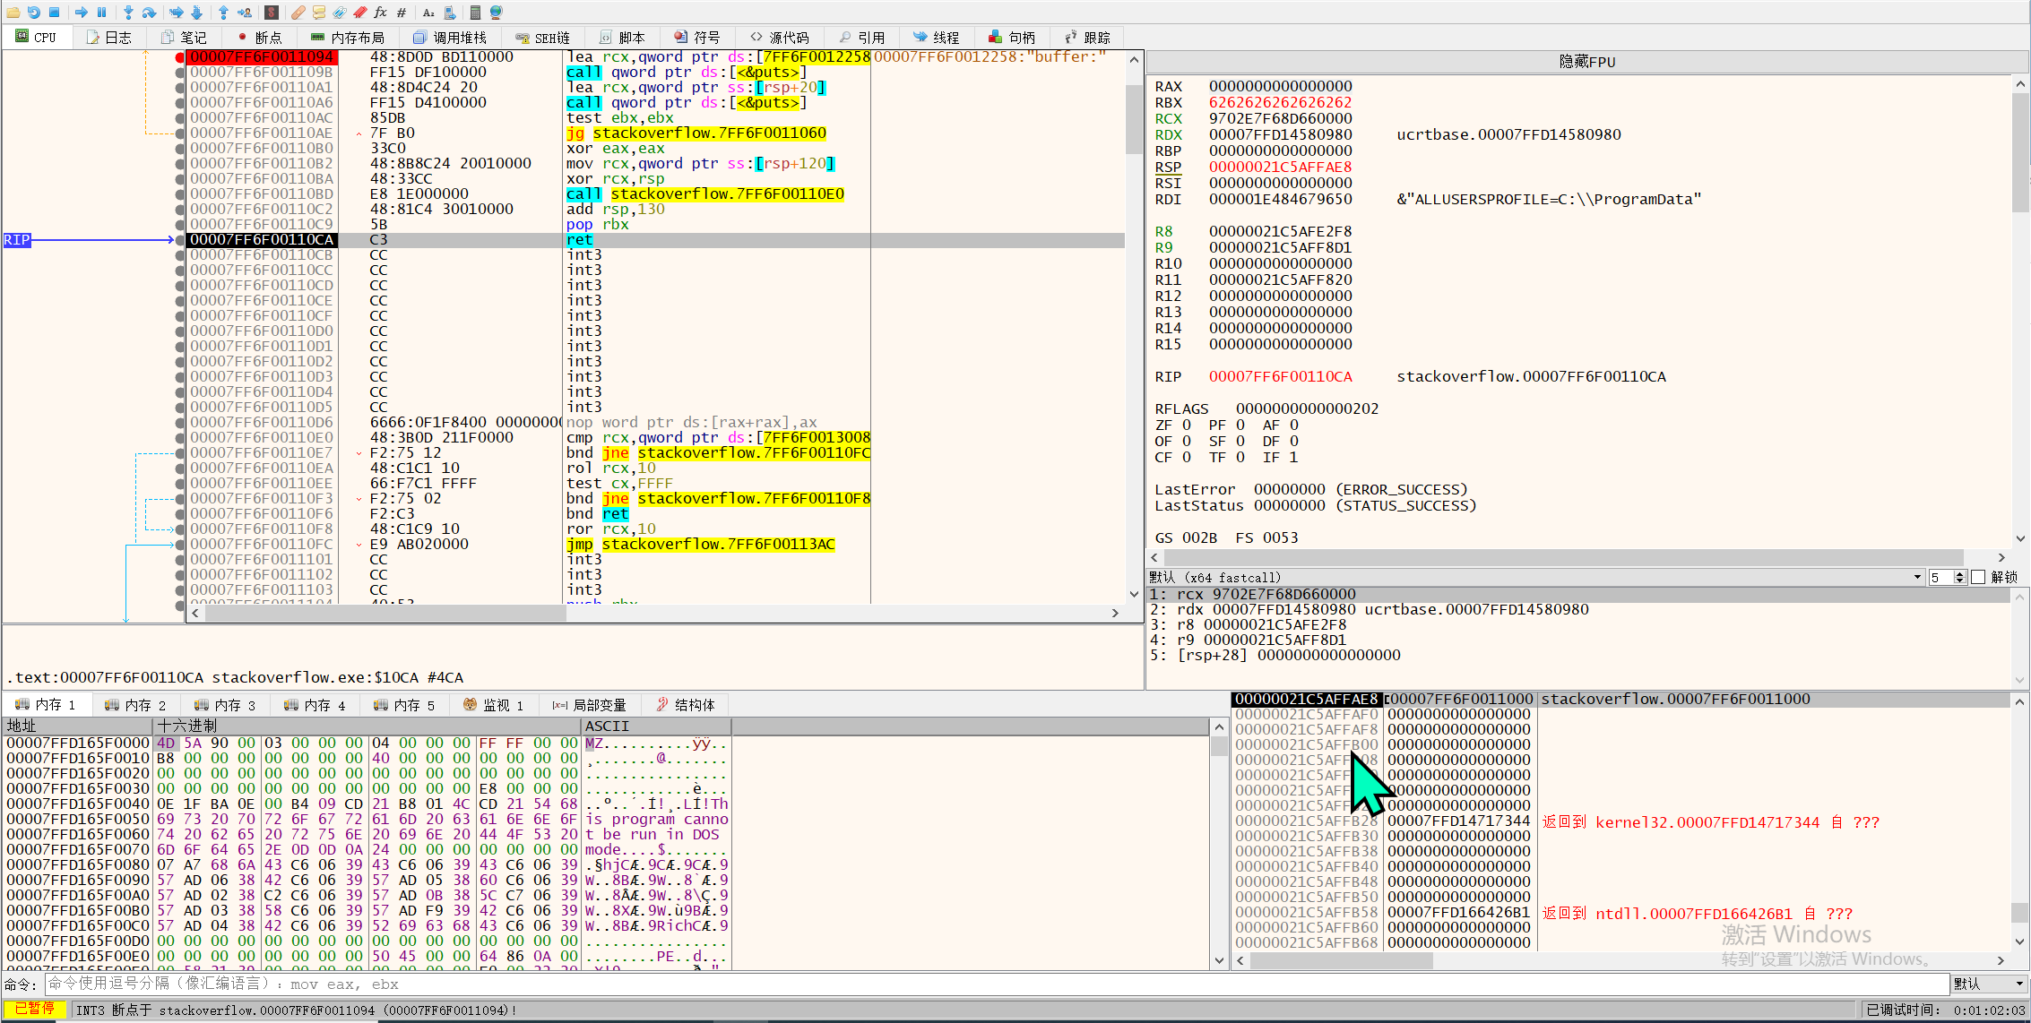The height and width of the screenshot is (1023, 2031).
Task: Click the globe icon in toolbar
Action: [496, 12]
